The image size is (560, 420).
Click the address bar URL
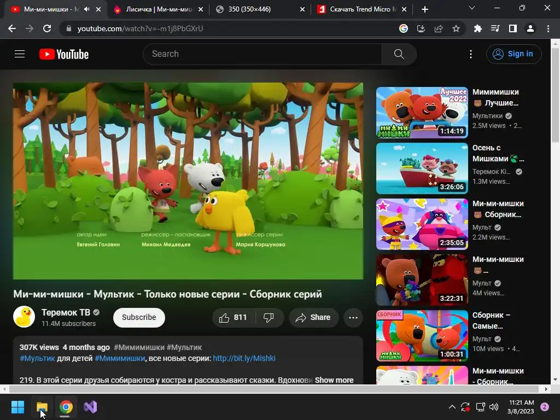(140, 28)
